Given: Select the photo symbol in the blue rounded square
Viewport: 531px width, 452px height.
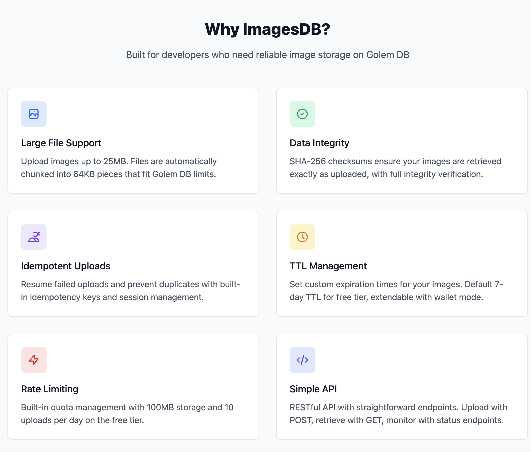Looking at the screenshot, I should tap(34, 114).
